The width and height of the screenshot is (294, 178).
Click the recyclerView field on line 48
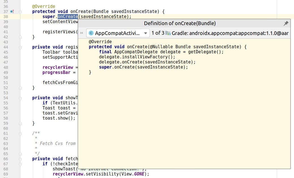[58, 67]
